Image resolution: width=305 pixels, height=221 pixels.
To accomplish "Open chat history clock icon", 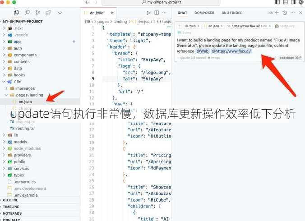I will point(285,13).
